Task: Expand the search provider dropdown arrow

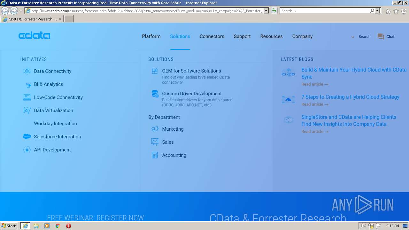Action: point(377,11)
